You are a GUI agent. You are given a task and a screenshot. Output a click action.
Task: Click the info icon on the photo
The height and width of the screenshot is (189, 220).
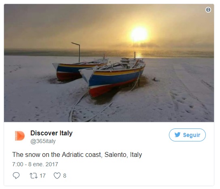208,10
